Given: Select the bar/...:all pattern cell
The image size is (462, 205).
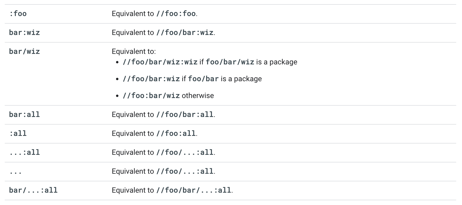Looking at the screenshot, I should 33,190.
